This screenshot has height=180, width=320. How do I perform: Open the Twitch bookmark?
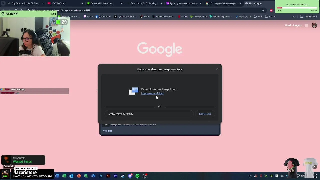coord(88,17)
